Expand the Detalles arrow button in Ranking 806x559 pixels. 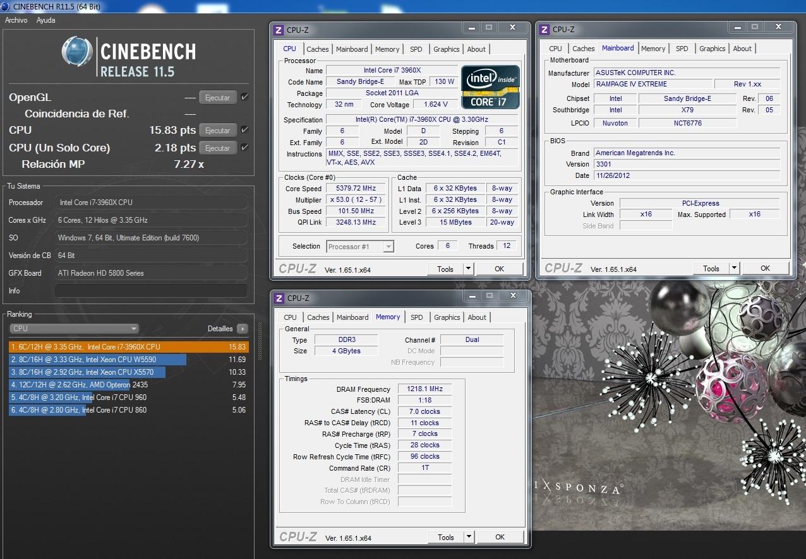coord(243,329)
